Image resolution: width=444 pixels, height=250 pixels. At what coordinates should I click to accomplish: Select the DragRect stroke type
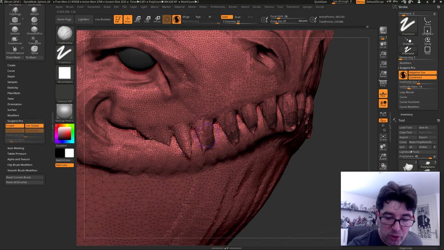pos(427,30)
